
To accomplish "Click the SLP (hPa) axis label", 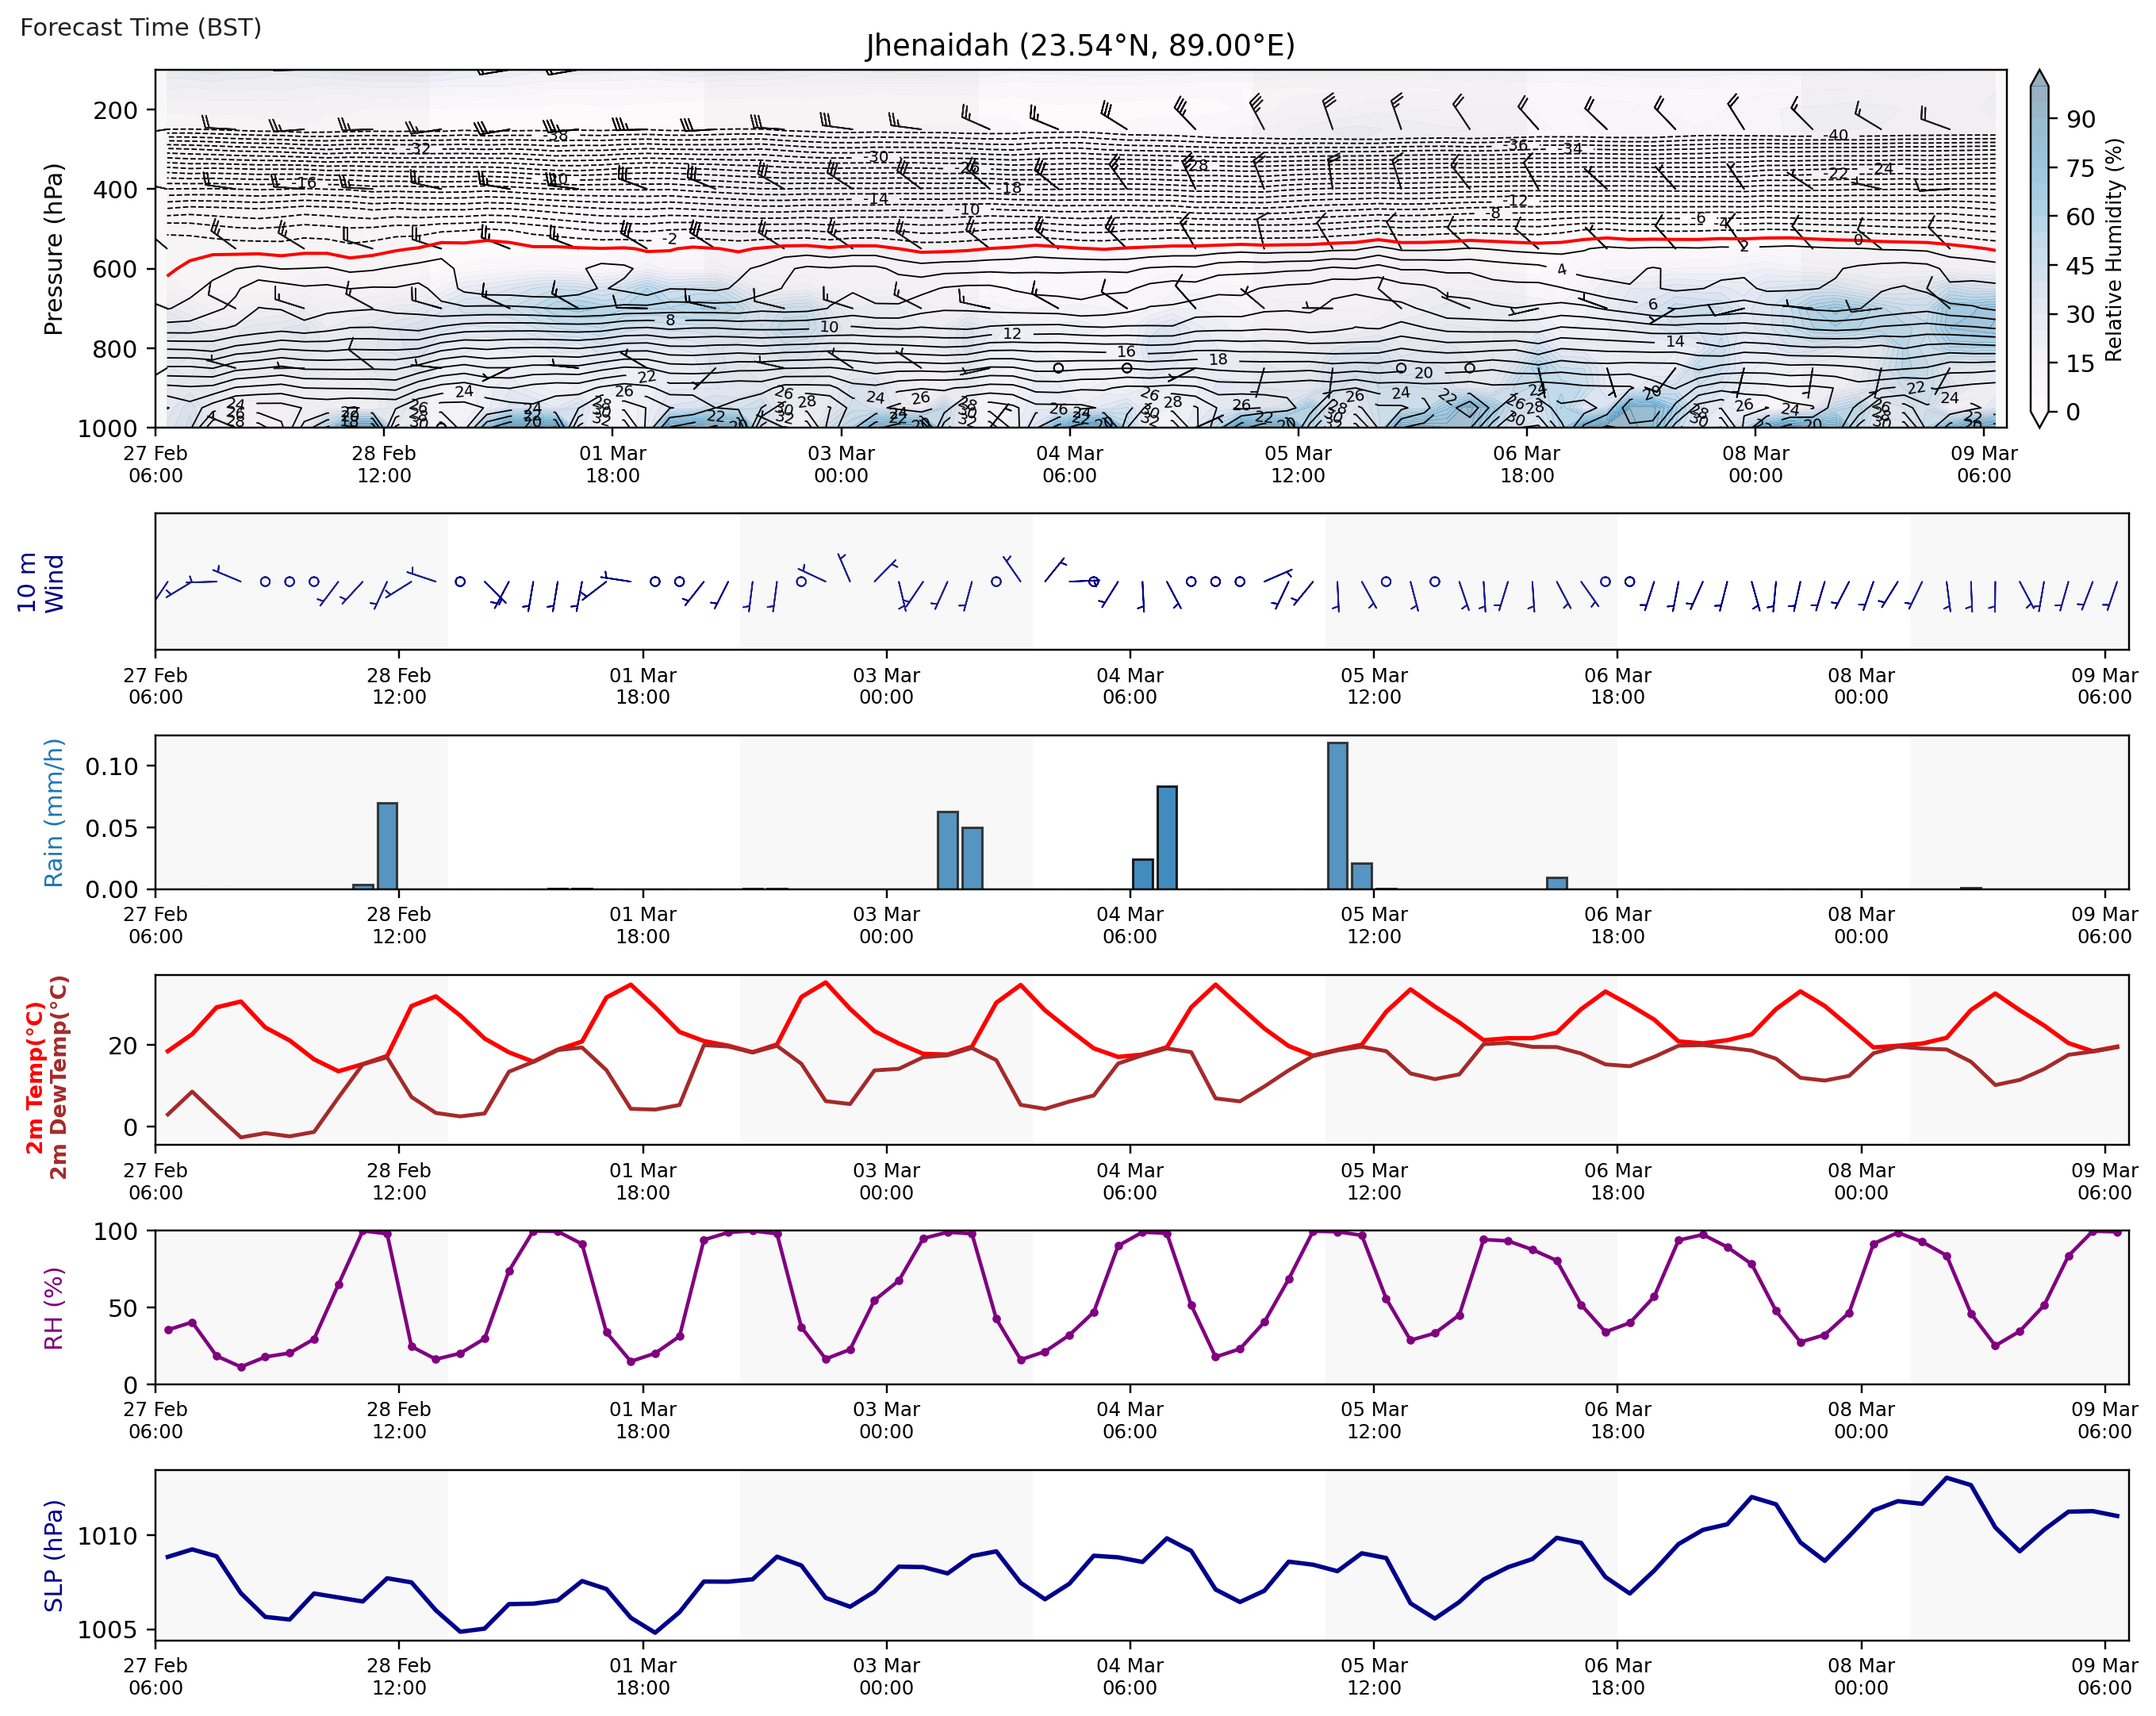I will pyautogui.click(x=53, y=1555).
